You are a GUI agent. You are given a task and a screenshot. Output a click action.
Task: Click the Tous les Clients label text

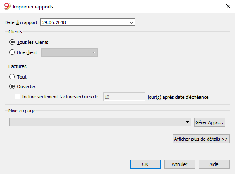pos(33,42)
